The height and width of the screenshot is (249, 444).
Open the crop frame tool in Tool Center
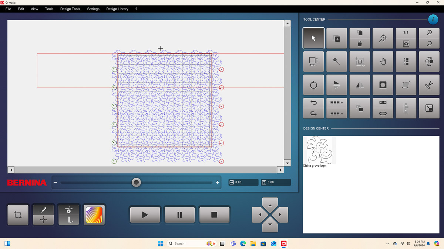[360, 61]
